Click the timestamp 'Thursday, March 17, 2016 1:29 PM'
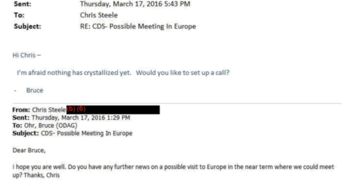The width and height of the screenshot is (357, 186). (x=81, y=118)
